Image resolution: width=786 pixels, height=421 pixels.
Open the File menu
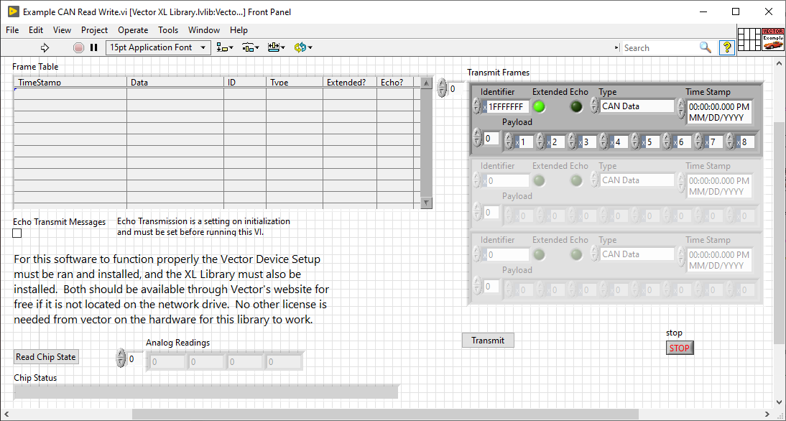[12, 30]
